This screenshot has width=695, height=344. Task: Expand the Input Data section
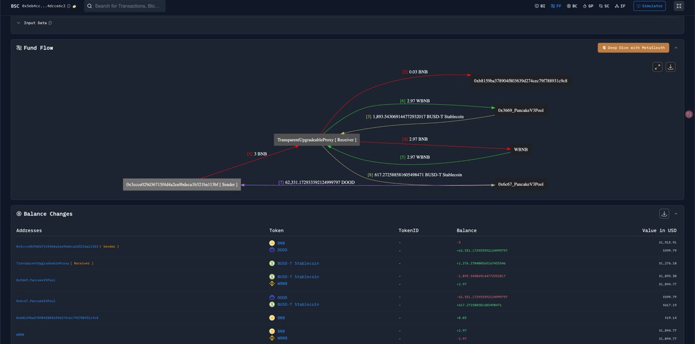(19, 23)
